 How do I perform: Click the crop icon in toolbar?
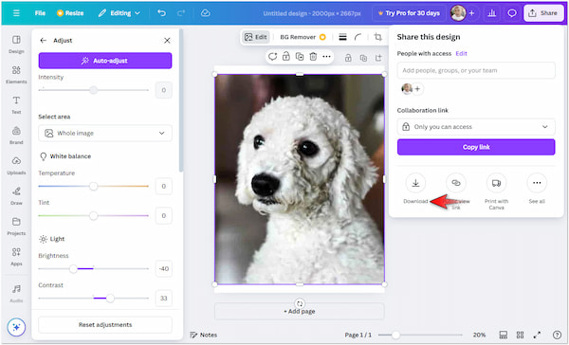coord(377,37)
